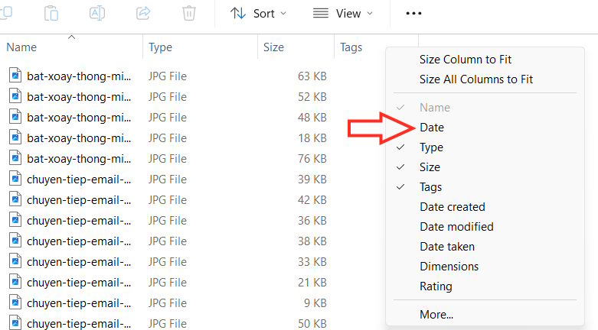Image resolution: width=598 pixels, height=330 pixels.
Task: Uncheck the Tags column in context menu
Action: [430, 187]
